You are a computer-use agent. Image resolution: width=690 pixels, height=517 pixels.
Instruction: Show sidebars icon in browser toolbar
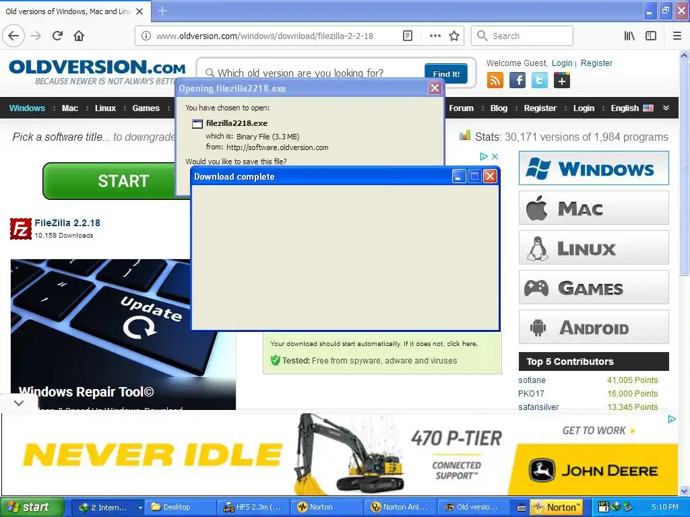[x=651, y=36]
